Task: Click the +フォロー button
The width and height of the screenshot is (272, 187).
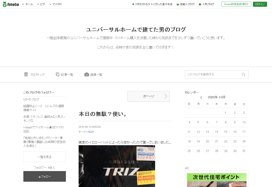Action: [45, 176]
